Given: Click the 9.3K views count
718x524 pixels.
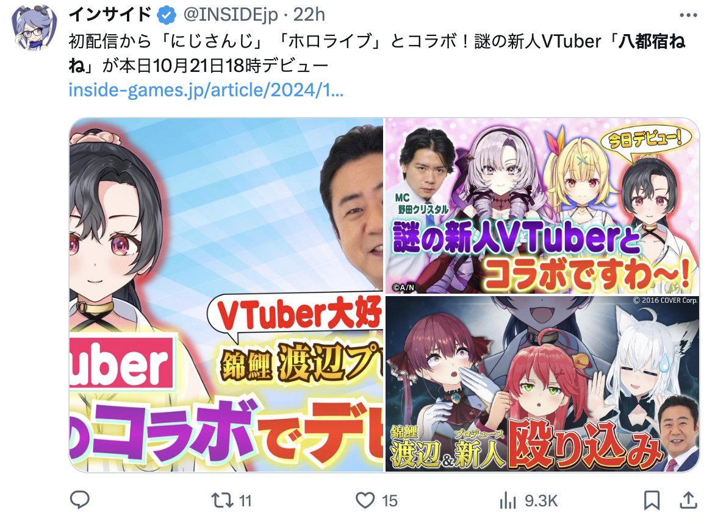Looking at the screenshot, I should [x=541, y=501].
